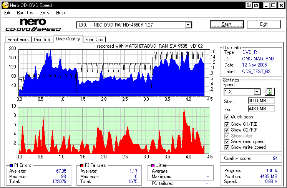The image size is (287, 188).
Task: Switch to the Benchmark tab
Action: [18, 40]
